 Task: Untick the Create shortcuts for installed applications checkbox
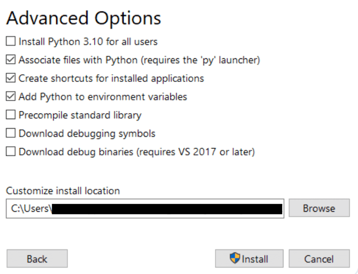click(x=11, y=78)
